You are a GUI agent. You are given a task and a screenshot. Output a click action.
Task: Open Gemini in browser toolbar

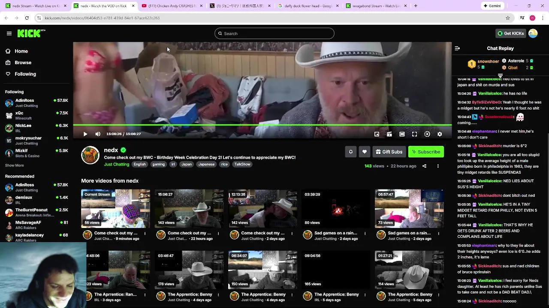click(492, 6)
